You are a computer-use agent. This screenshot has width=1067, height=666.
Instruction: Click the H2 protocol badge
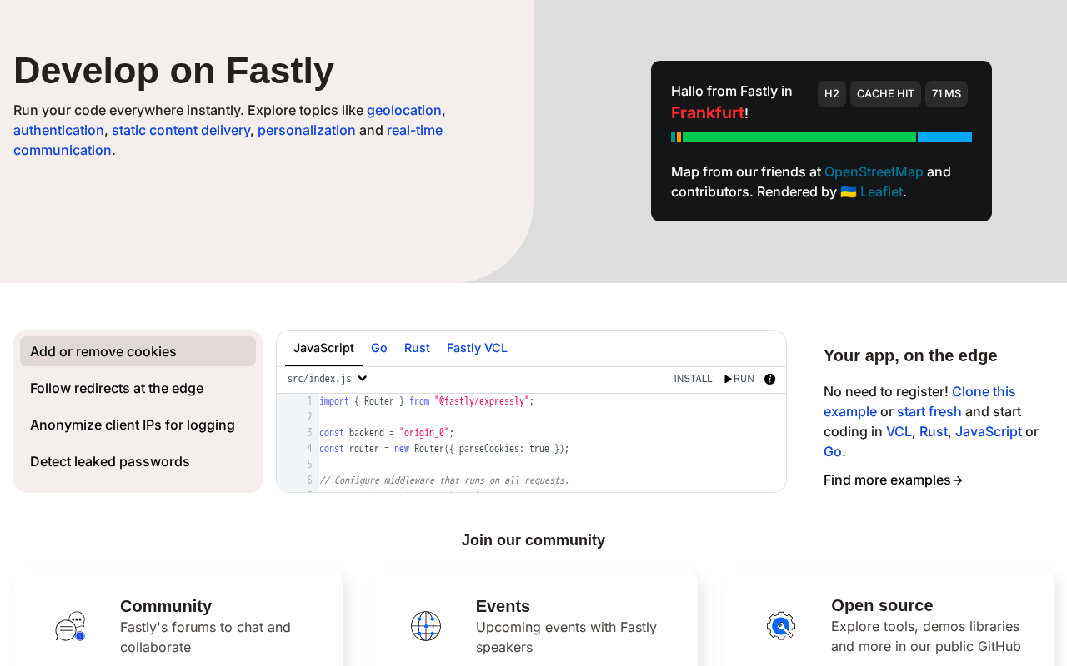pos(831,94)
